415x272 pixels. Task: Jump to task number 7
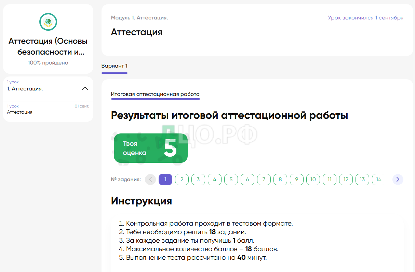(x=264, y=180)
